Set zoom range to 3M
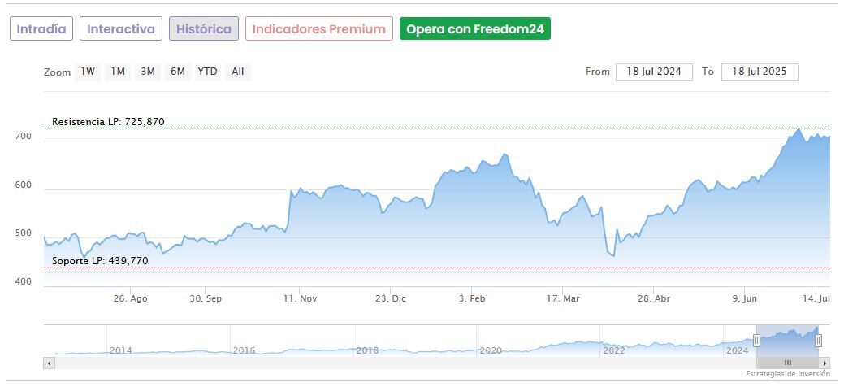Image resolution: width=844 pixels, height=387 pixels. click(x=148, y=72)
